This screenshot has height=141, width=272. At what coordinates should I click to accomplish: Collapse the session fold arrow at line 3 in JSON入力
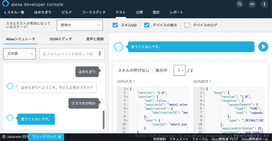tap(127, 97)
